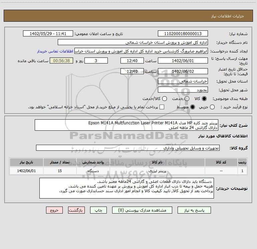Choose the جزیی purchase type radio

pos(212,107)
